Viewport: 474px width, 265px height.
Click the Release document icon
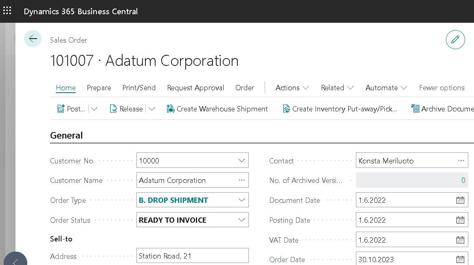pos(113,109)
